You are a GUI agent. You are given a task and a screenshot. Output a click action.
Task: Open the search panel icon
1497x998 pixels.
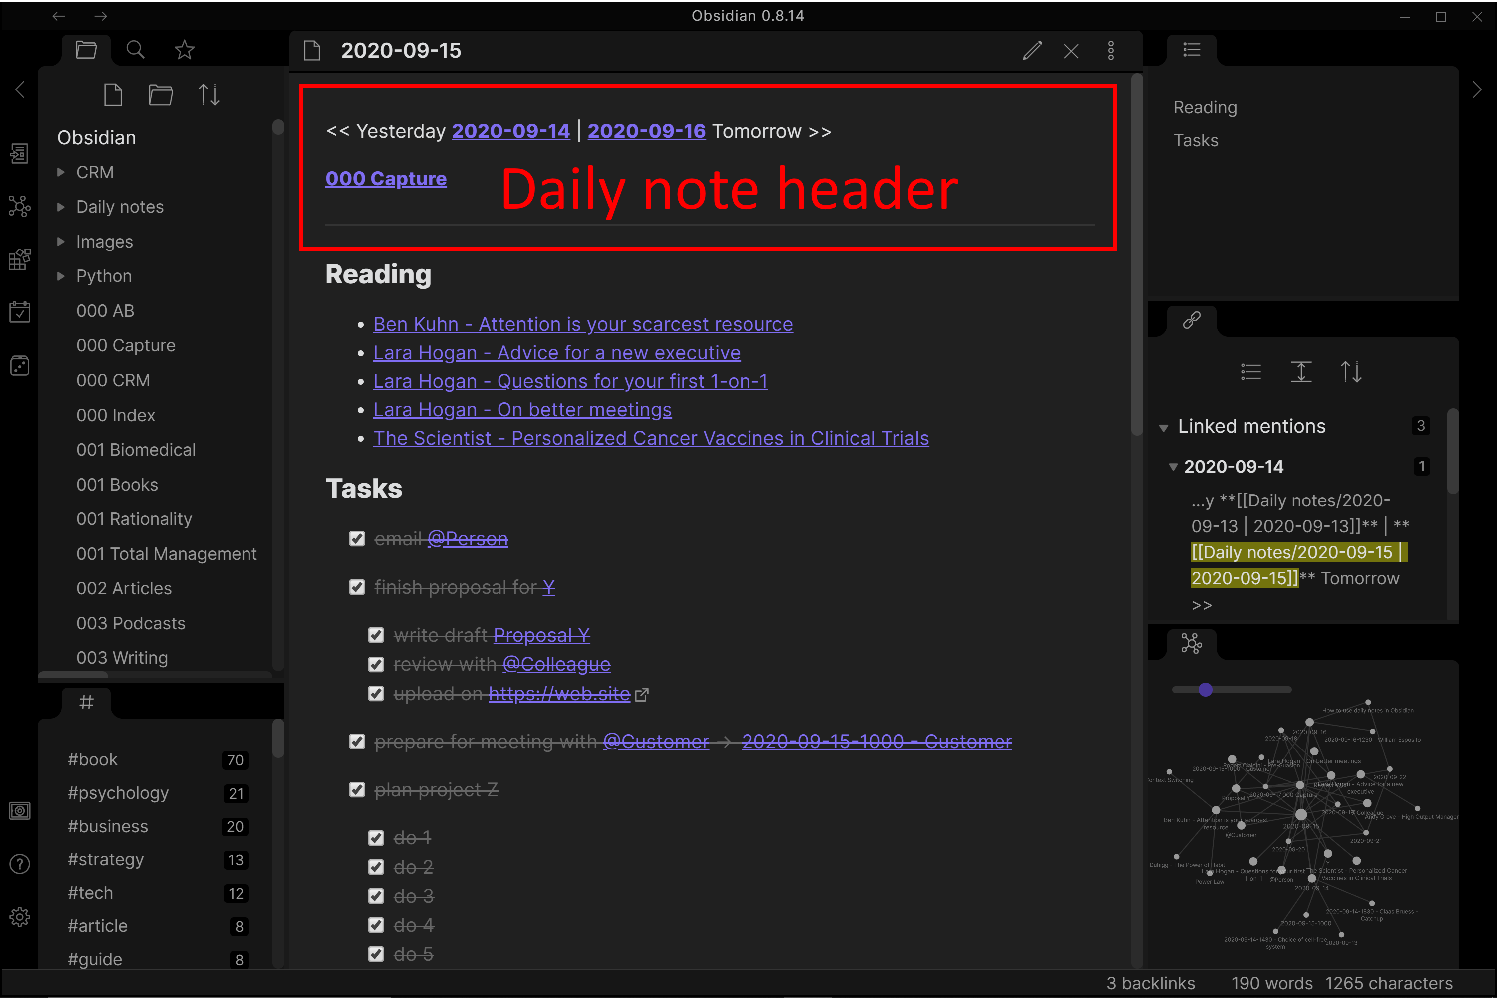tap(135, 49)
